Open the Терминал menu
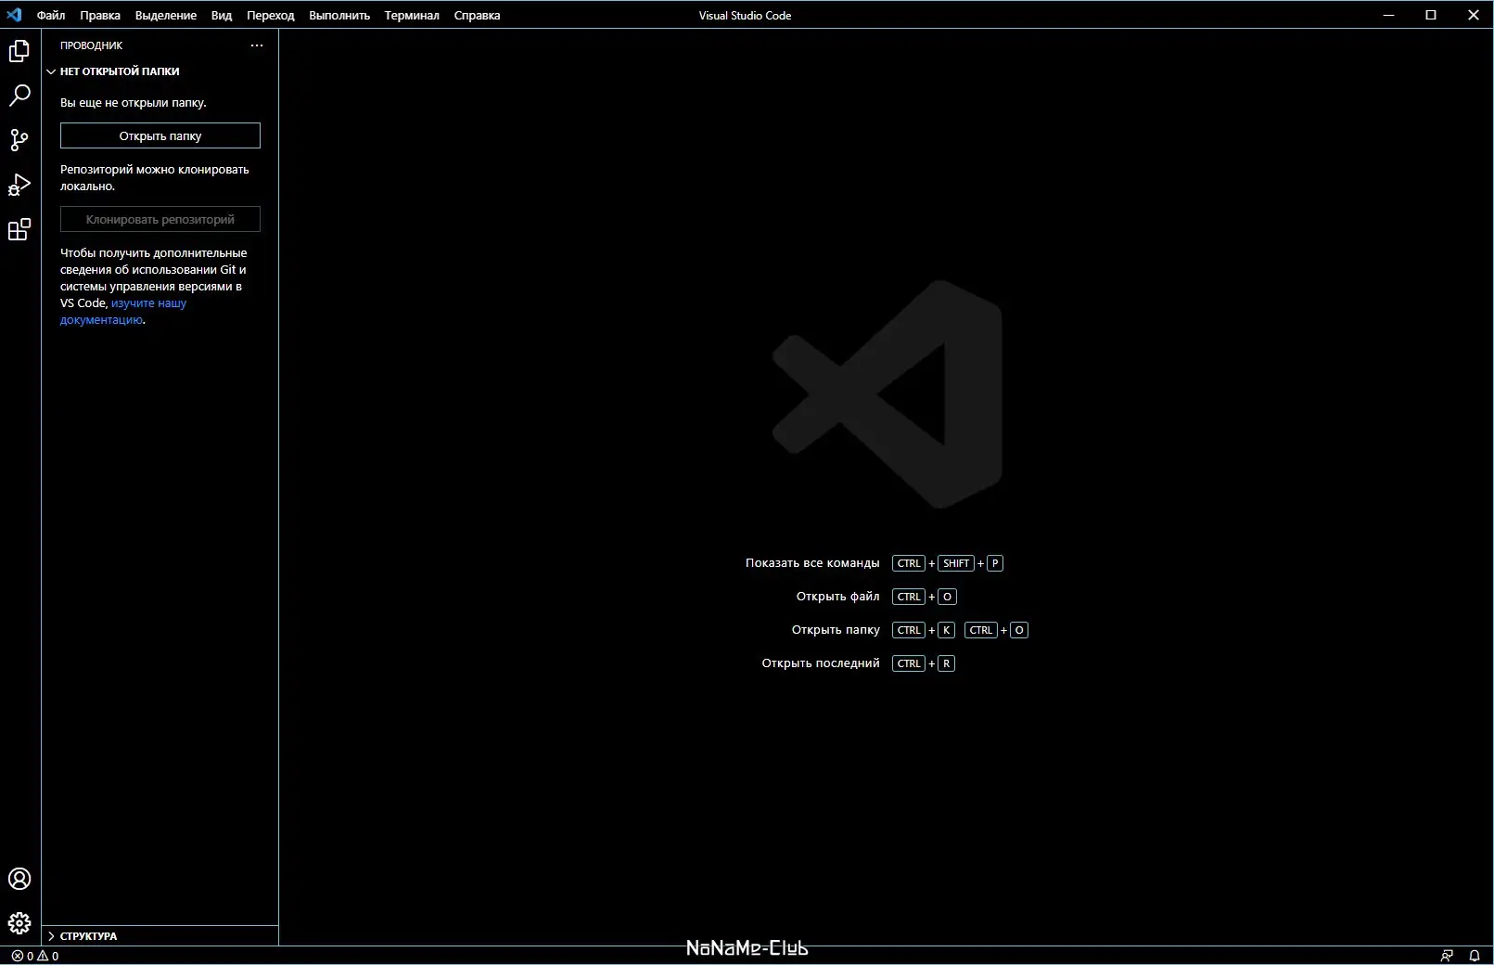 [x=412, y=15]
